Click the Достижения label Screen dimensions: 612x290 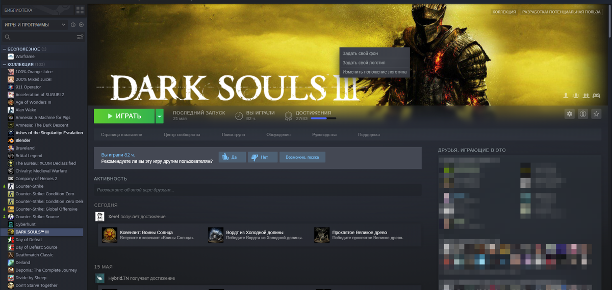coord(313,113)
